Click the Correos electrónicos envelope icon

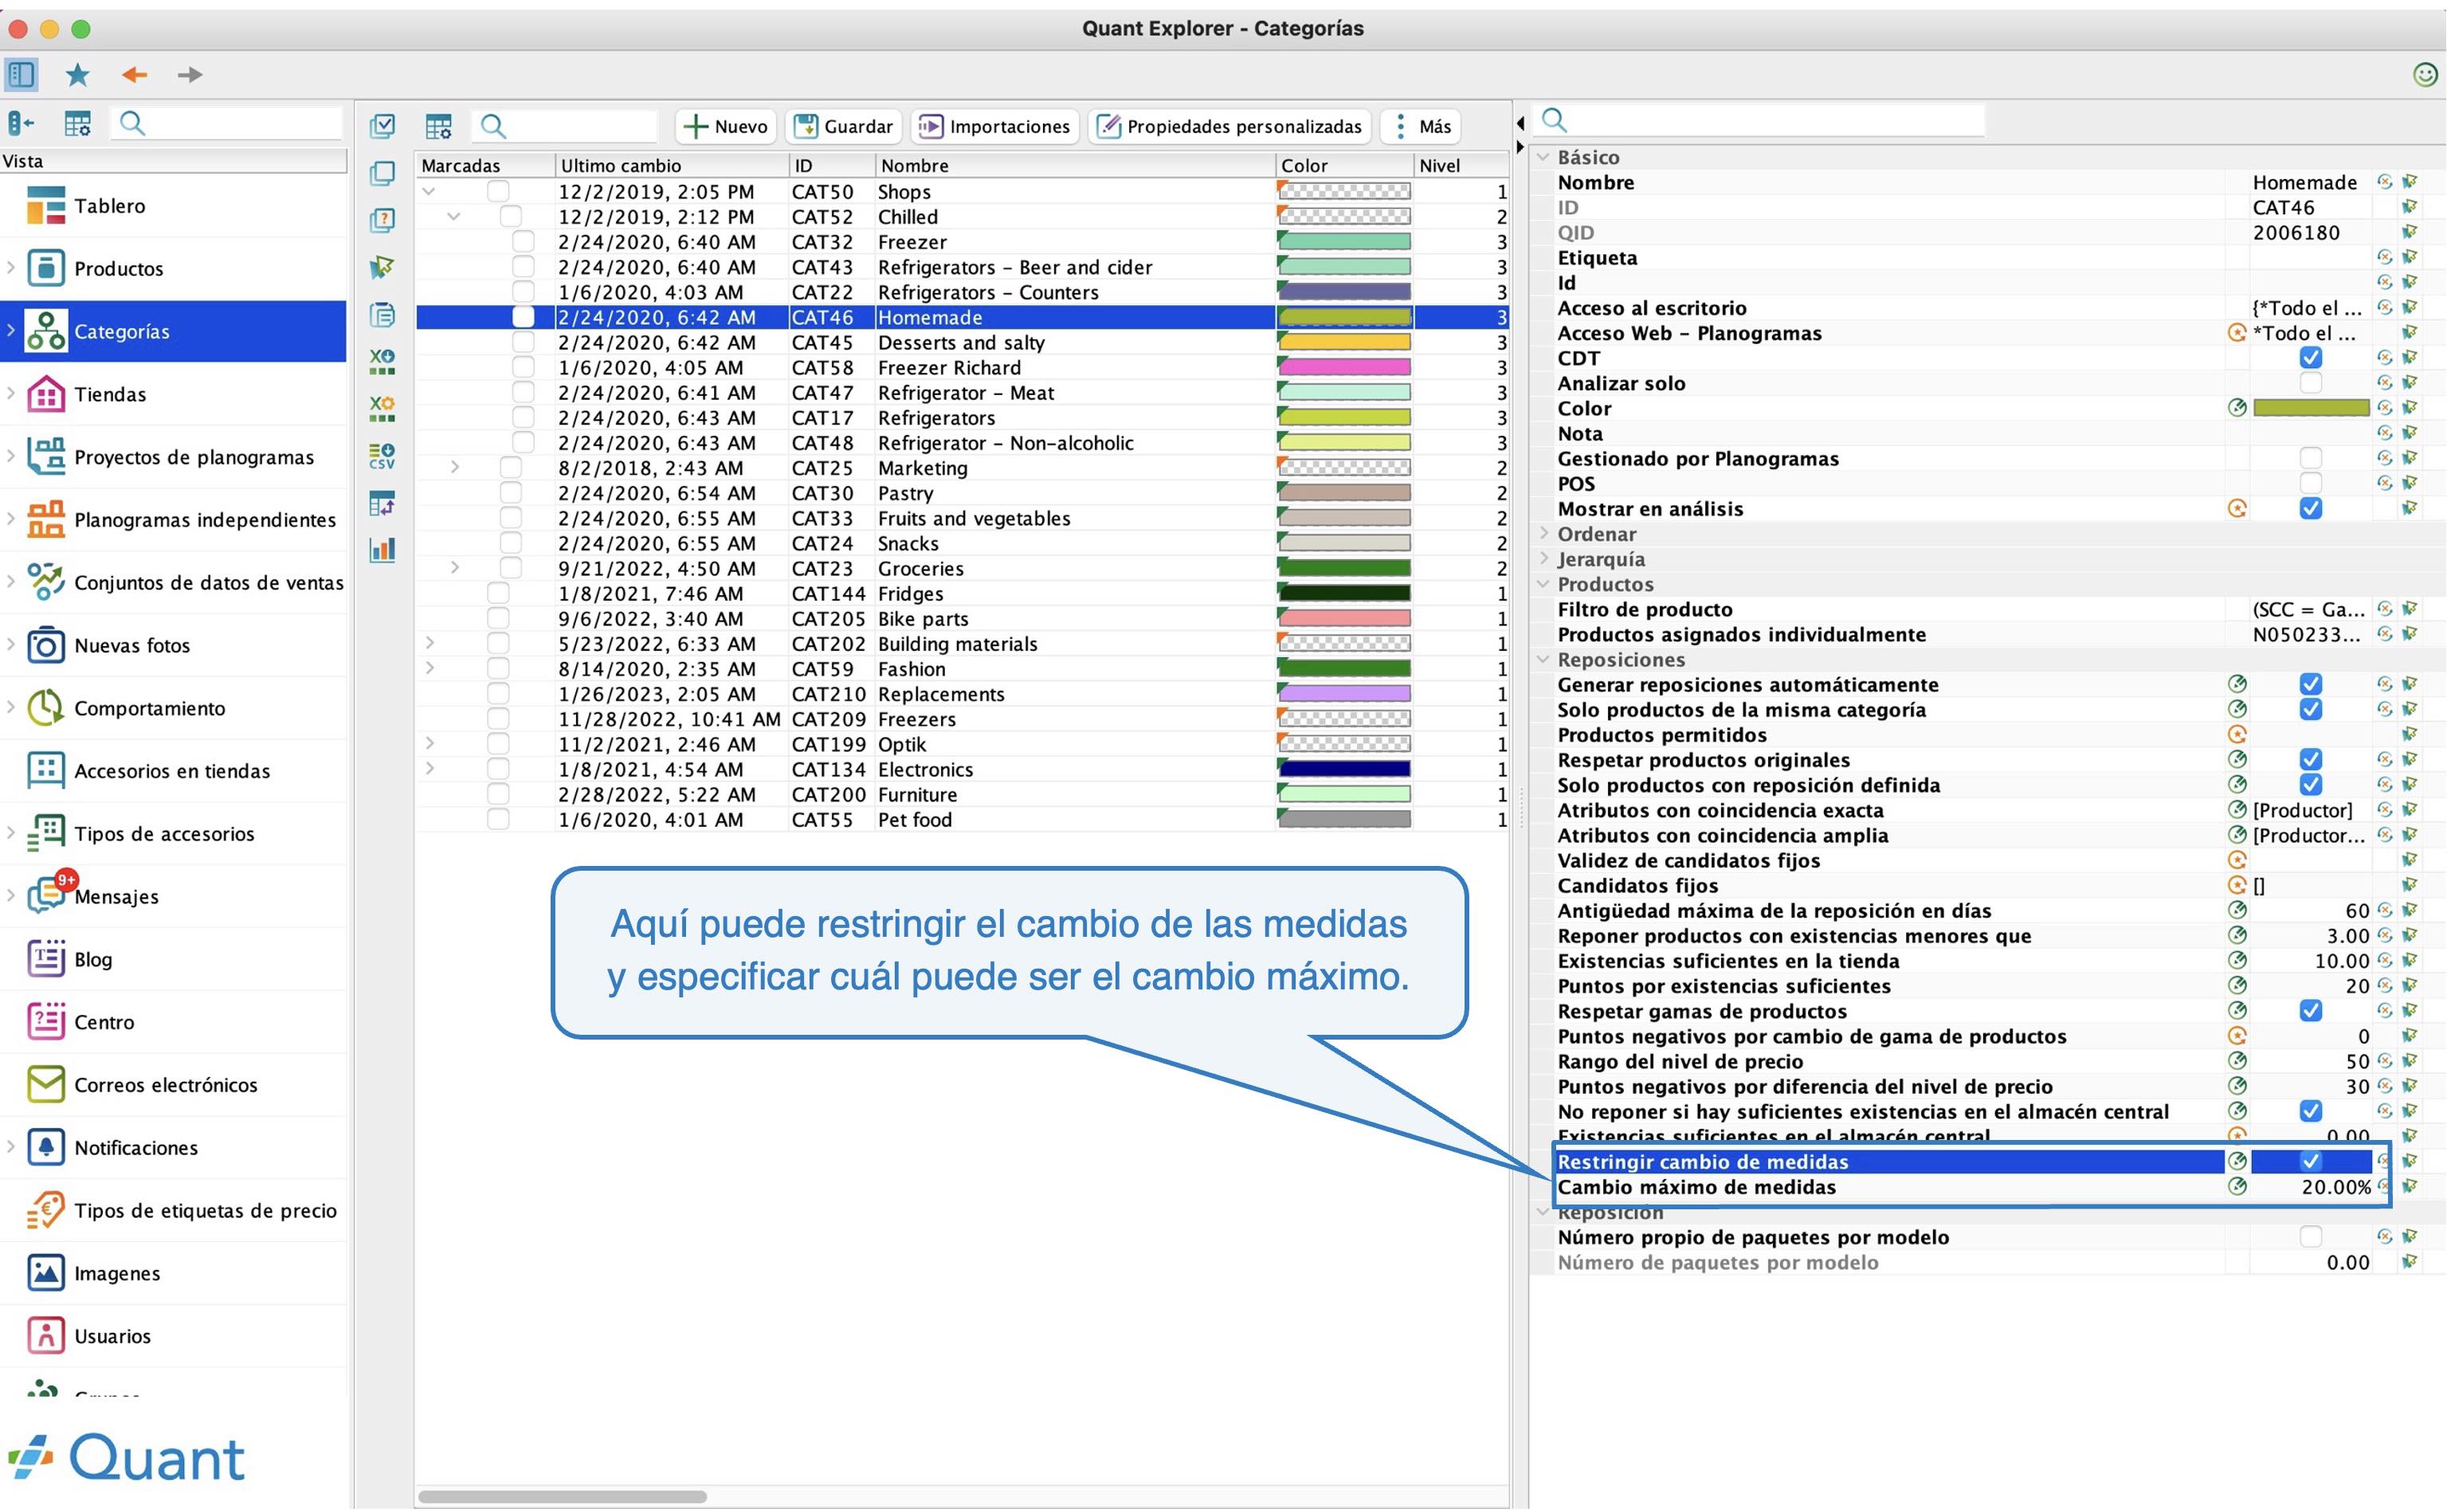45,1084
